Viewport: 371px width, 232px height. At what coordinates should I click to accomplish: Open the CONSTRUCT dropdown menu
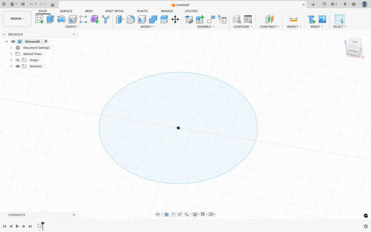pos(269,27)
